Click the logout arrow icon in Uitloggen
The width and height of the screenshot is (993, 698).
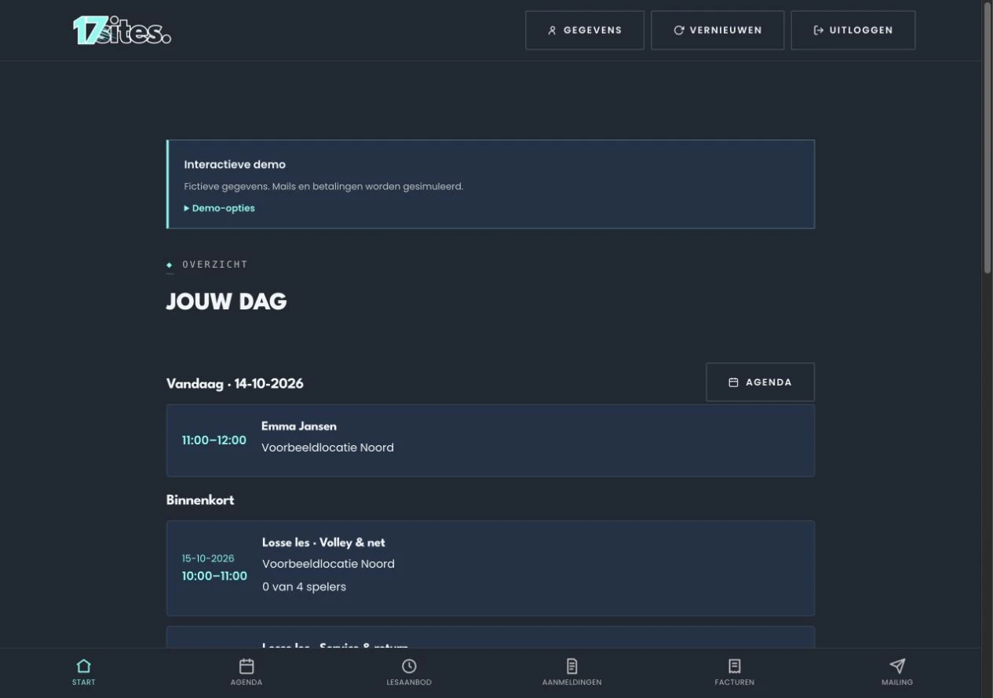coord(819,31)
